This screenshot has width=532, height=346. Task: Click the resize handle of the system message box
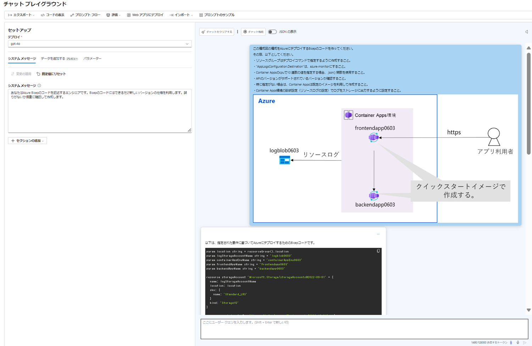tap(189, 130)
